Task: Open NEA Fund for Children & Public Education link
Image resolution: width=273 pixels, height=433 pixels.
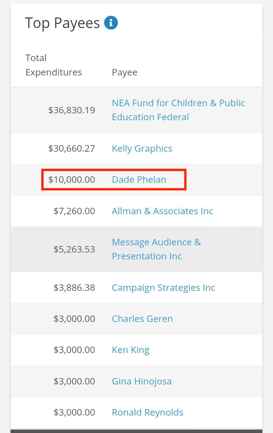Action: [178, 110]
